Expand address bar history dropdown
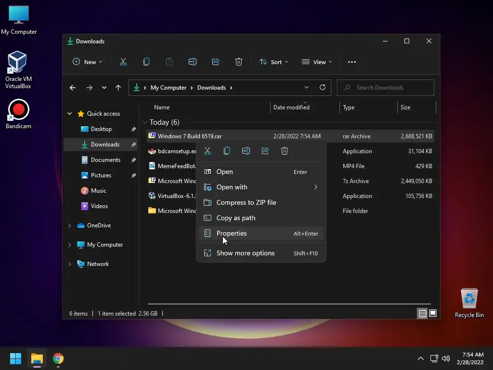 307,88
